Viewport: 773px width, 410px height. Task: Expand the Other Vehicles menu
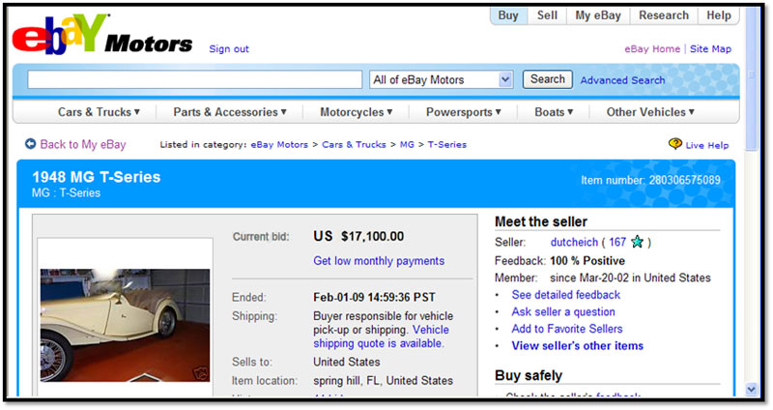650,112
